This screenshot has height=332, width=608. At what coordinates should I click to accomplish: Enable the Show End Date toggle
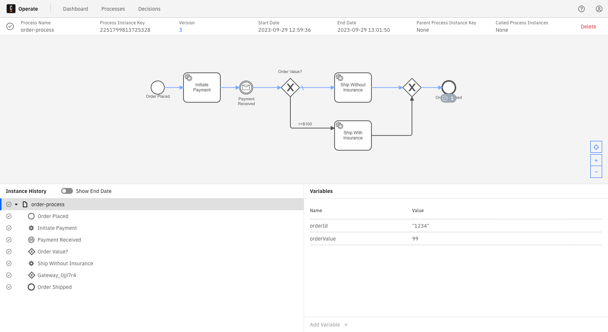67,191
